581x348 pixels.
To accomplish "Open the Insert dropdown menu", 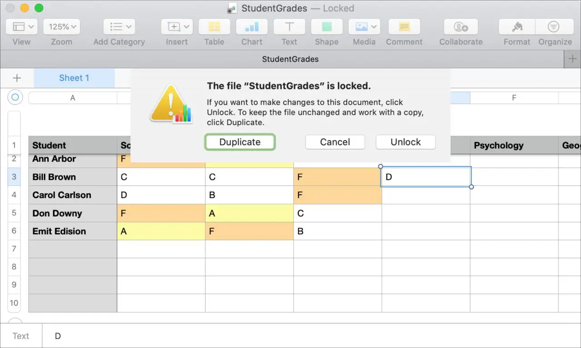I will tap(177, 27).
